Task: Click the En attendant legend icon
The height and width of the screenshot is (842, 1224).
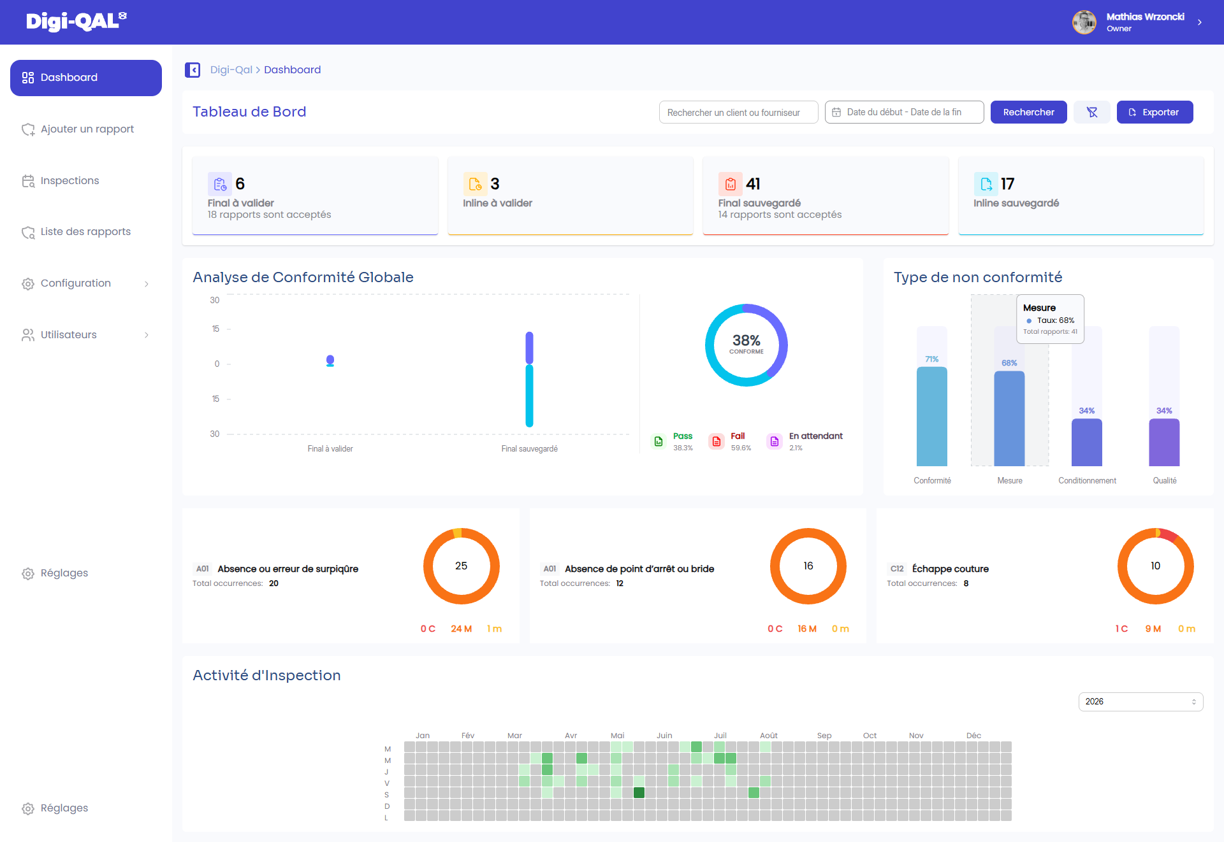Action: coord(775,441)
